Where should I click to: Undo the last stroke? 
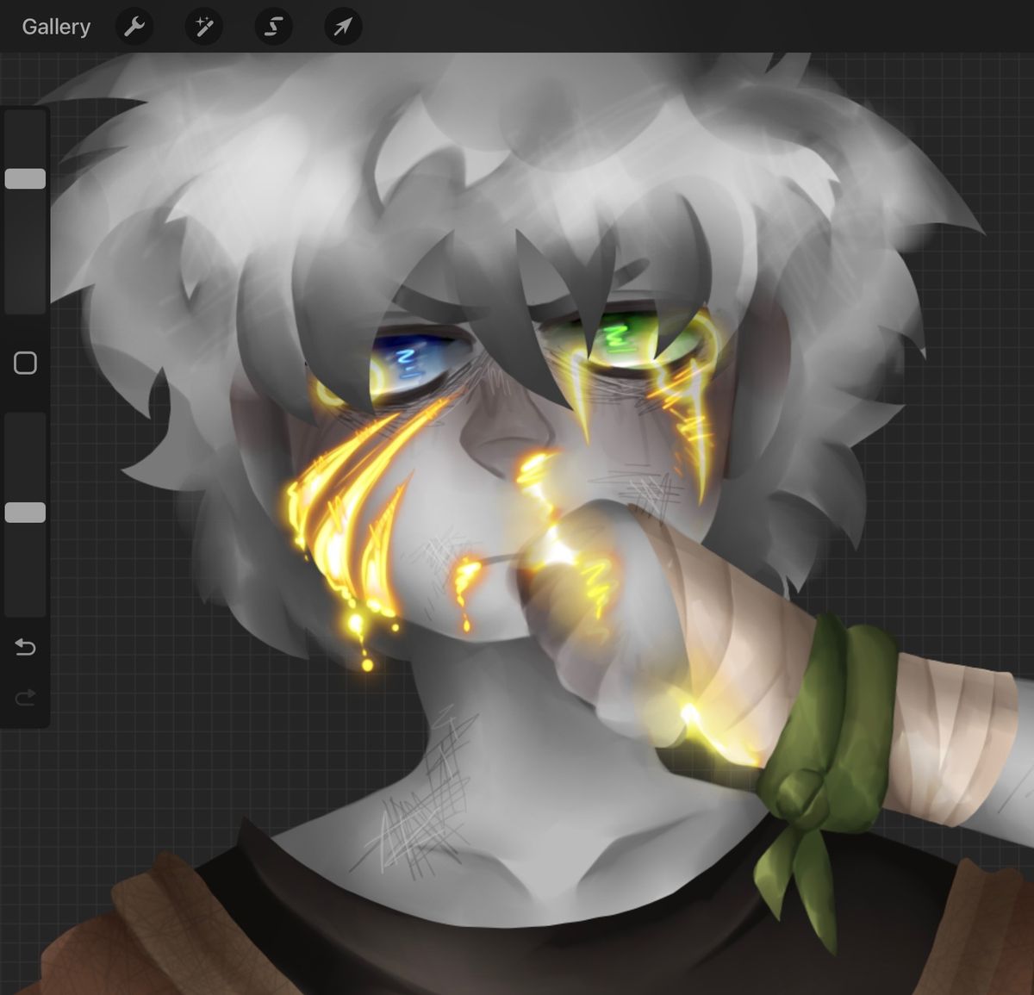click(25, 646)
